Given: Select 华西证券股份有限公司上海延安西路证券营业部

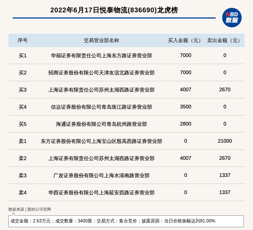Looking at the screenshot, I should pyautogui.click(x=101, y=193).
